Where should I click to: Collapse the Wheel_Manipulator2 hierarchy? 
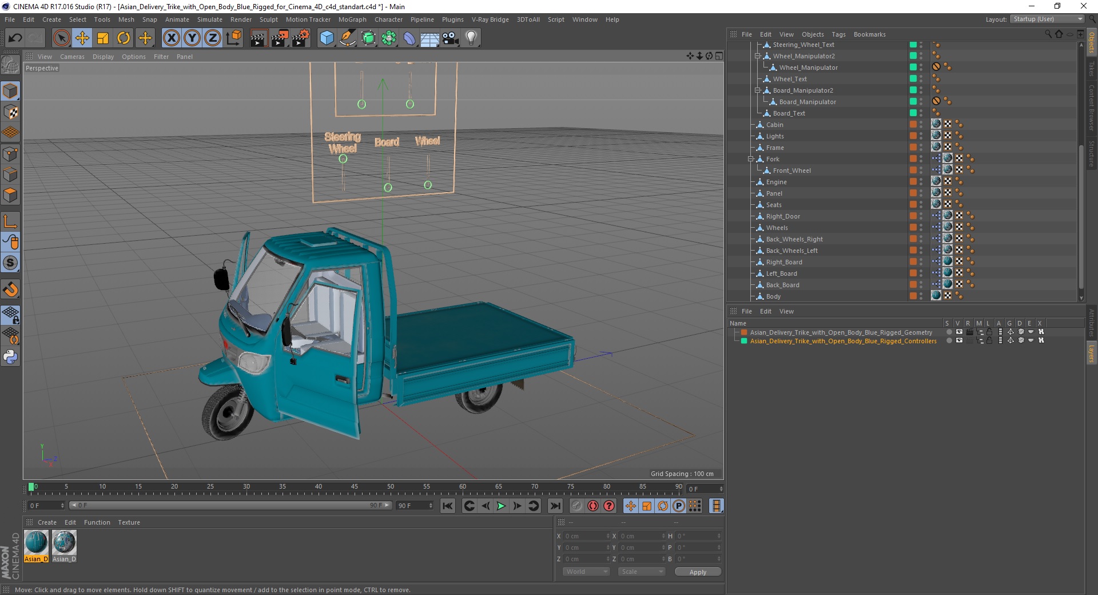(x=757, y=56)
